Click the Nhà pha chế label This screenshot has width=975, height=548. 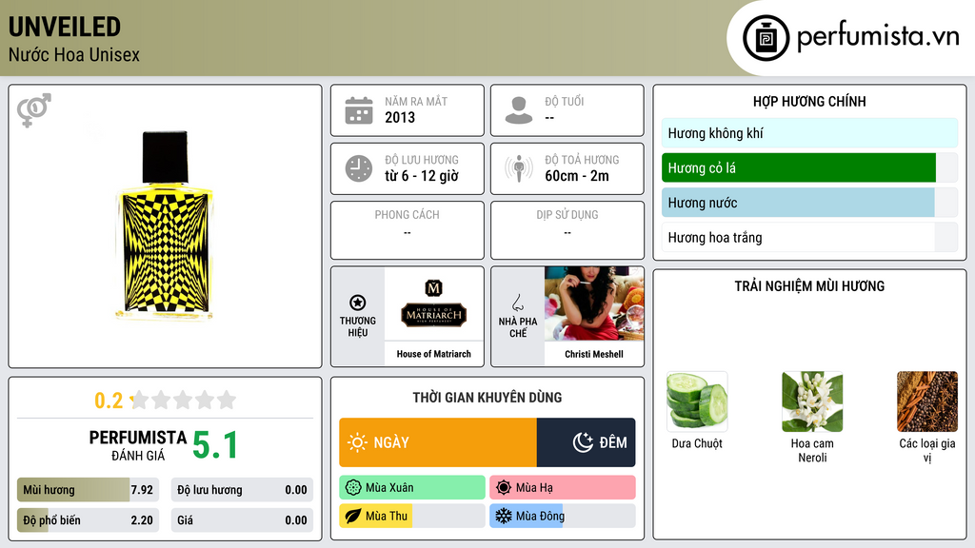point(517,327)
